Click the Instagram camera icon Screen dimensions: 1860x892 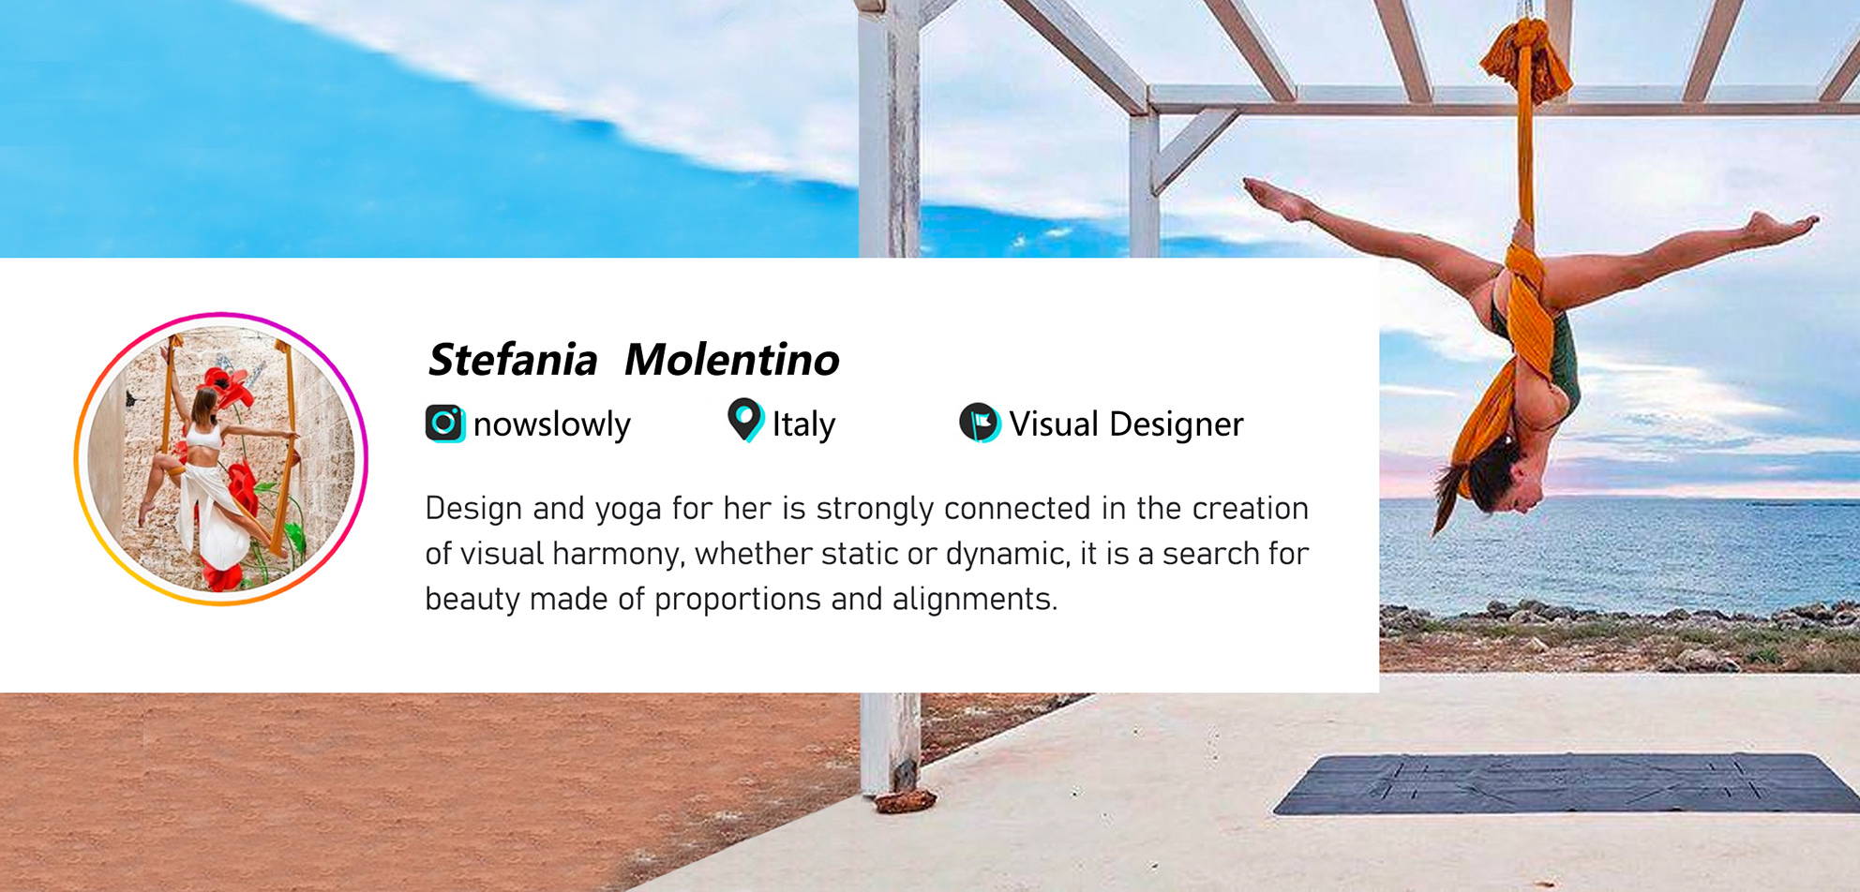pos(445,424)
